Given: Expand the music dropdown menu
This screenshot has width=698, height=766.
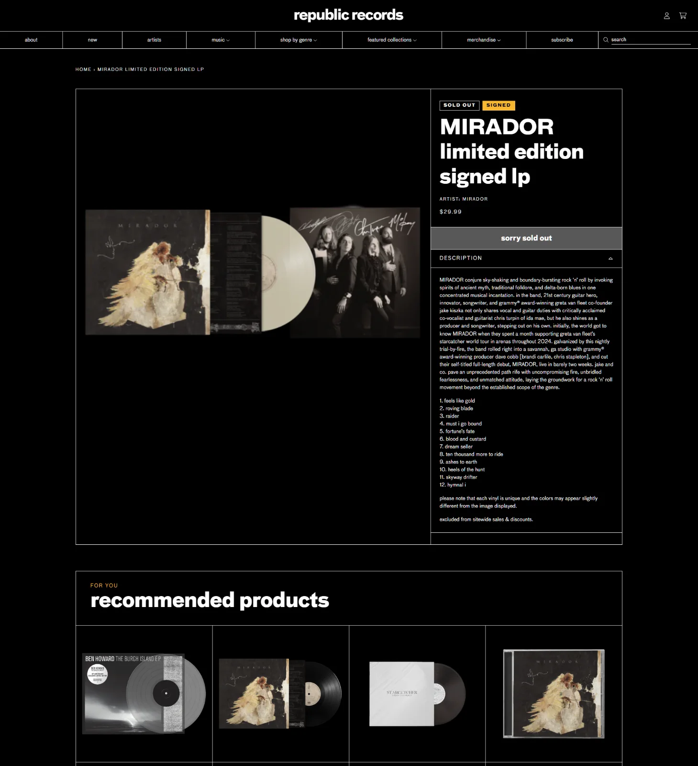Looking at the screenshot, I should [221, 40].
